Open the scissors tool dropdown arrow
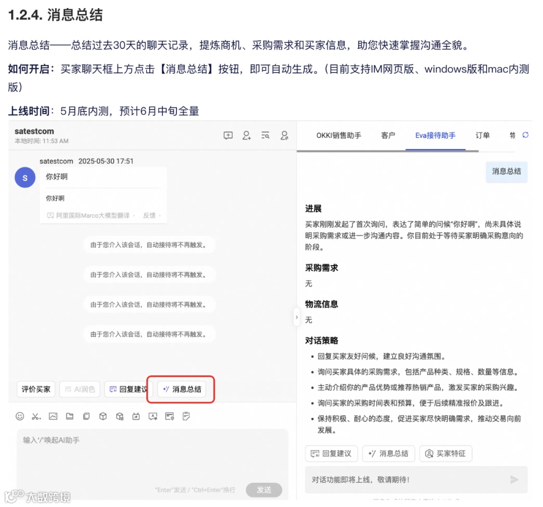The width and height of the screenshot is (543, 507). click(x=40, y=418)
